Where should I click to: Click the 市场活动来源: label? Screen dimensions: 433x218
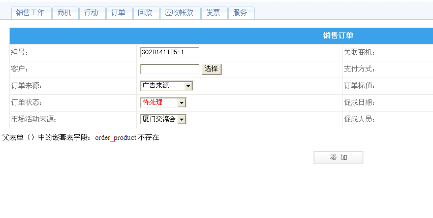pyautogui.click(x=34, y=119)
